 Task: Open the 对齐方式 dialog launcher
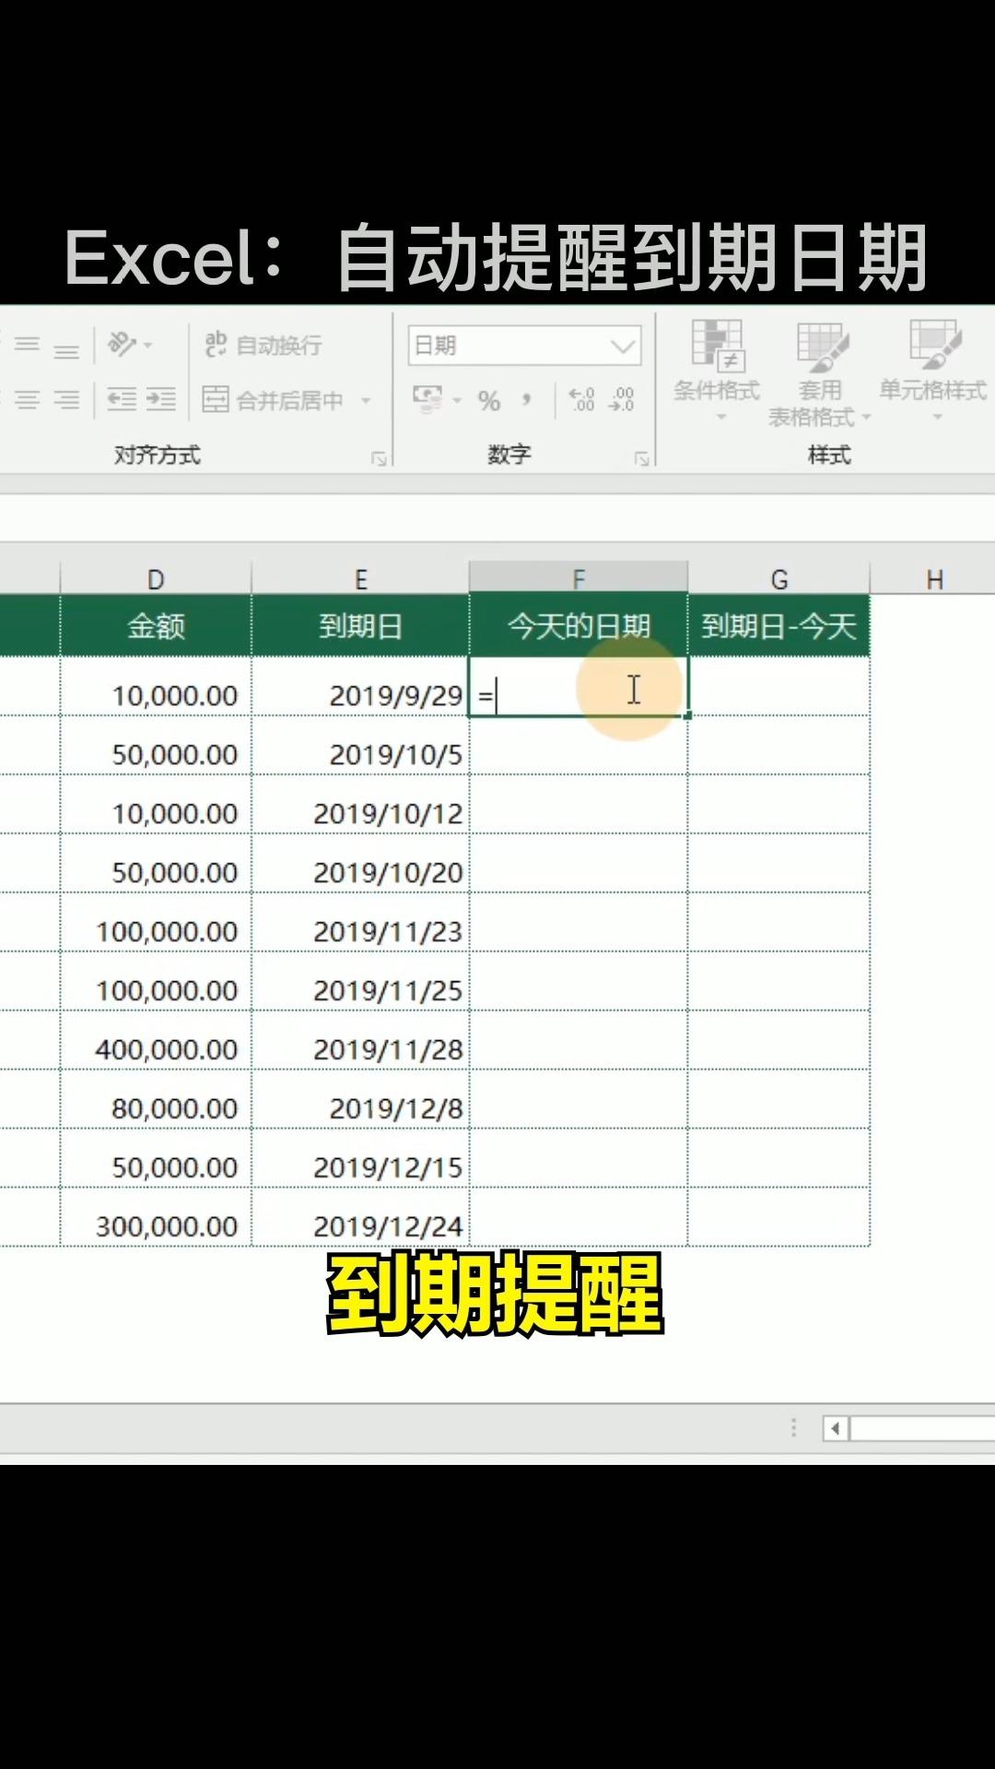coord(379,458)
